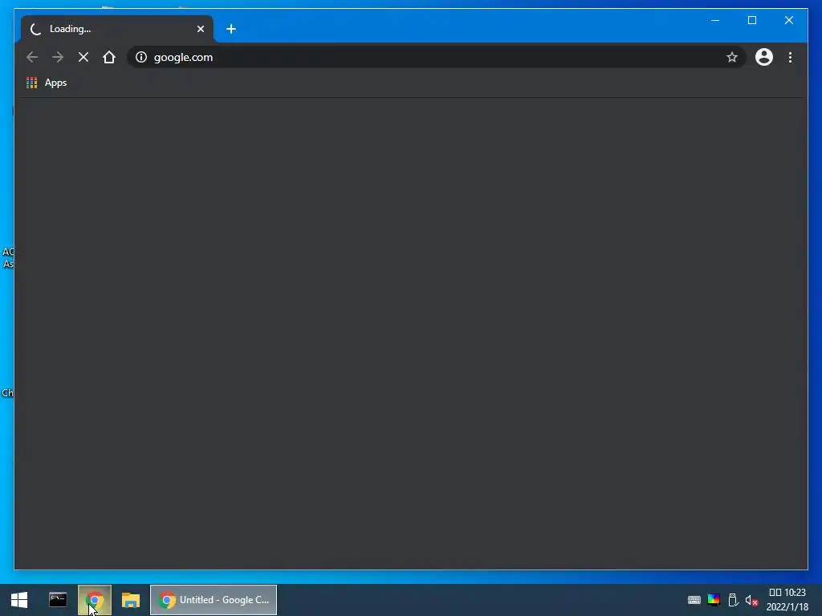
Task: Close the Chrome window
Action: [789, 20]
